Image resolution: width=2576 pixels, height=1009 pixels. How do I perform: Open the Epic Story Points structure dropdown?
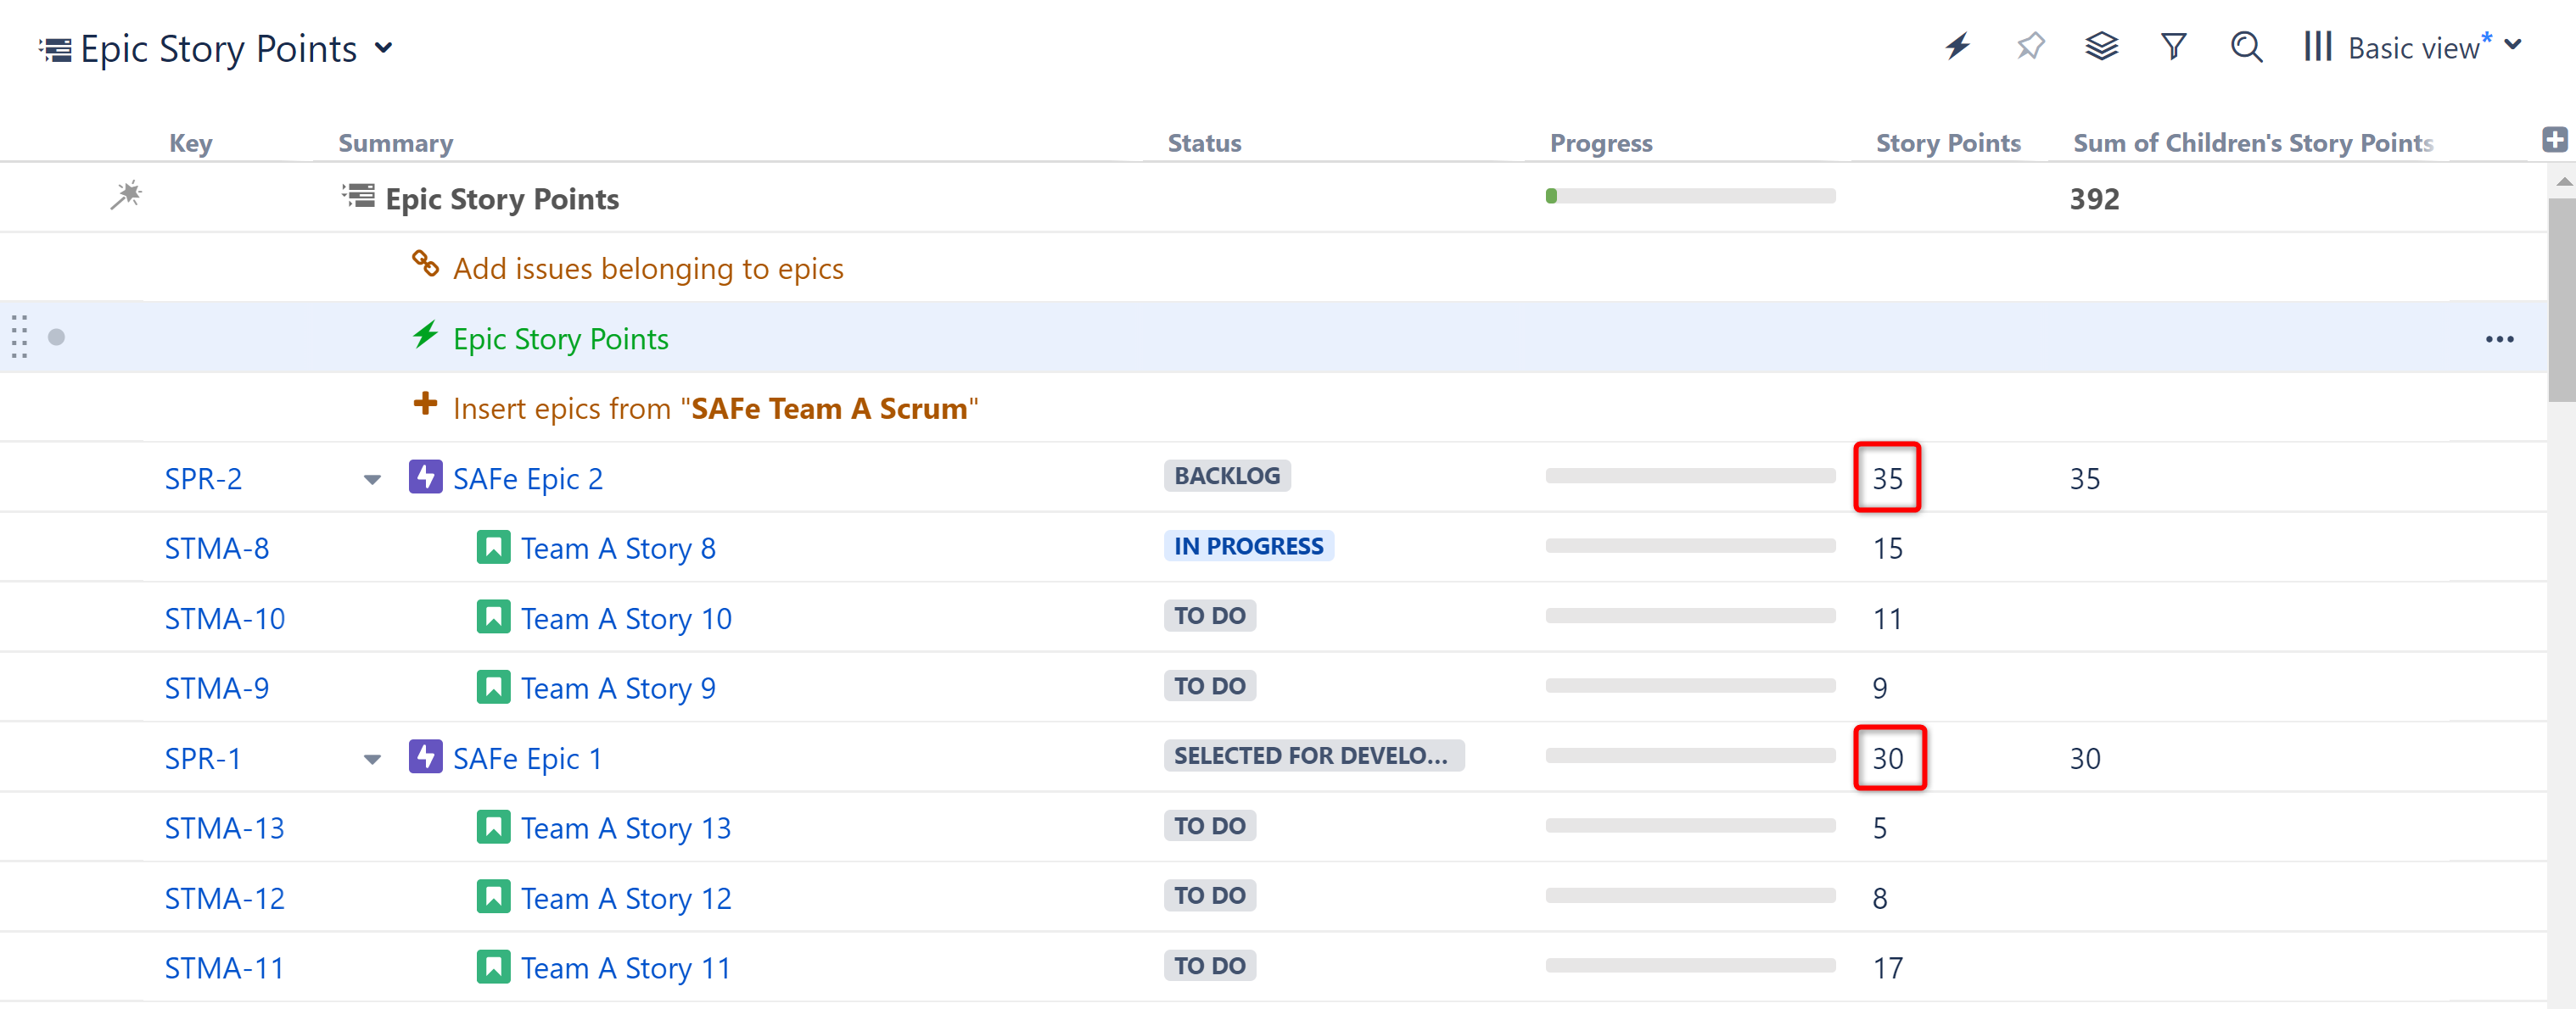384,48
